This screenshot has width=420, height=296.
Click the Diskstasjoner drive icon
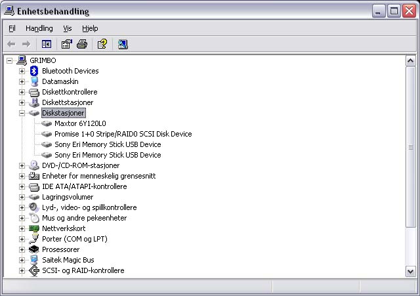(34, 113)
